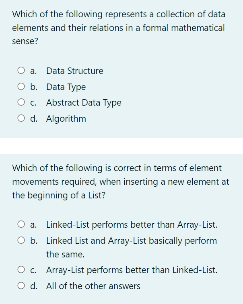Click the question about formal mathematical sense
The width and height of the screenshot is (243, 304).
pyautogui.click(x=119, y=28)
